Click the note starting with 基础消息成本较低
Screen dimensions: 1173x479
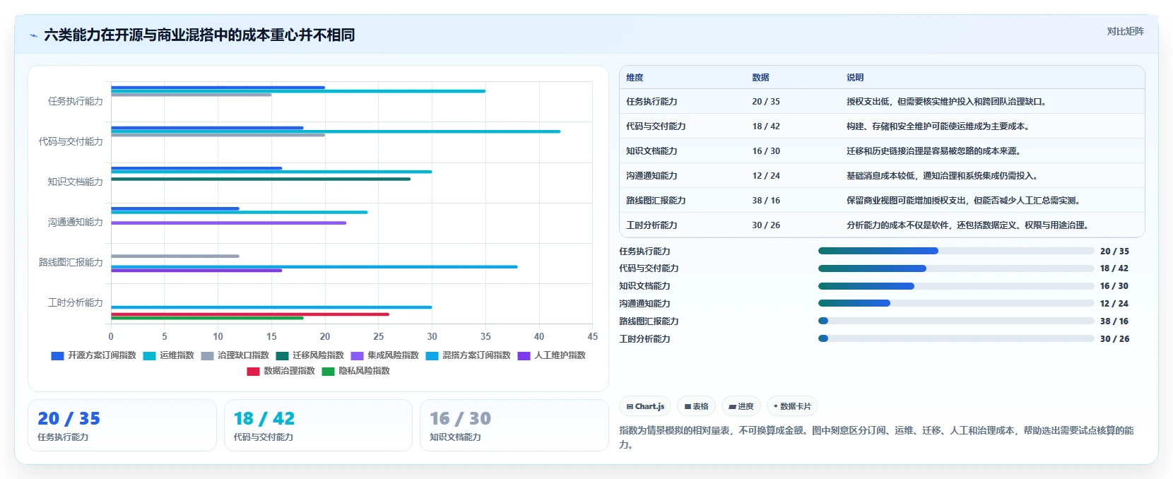pos(942,176)
